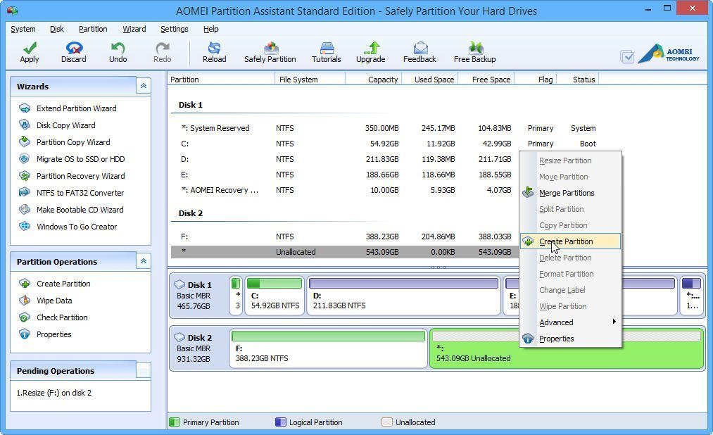The image size is (713, 435).
Task: Sort by the Free Space column header
Action: (x=486, y=80)
